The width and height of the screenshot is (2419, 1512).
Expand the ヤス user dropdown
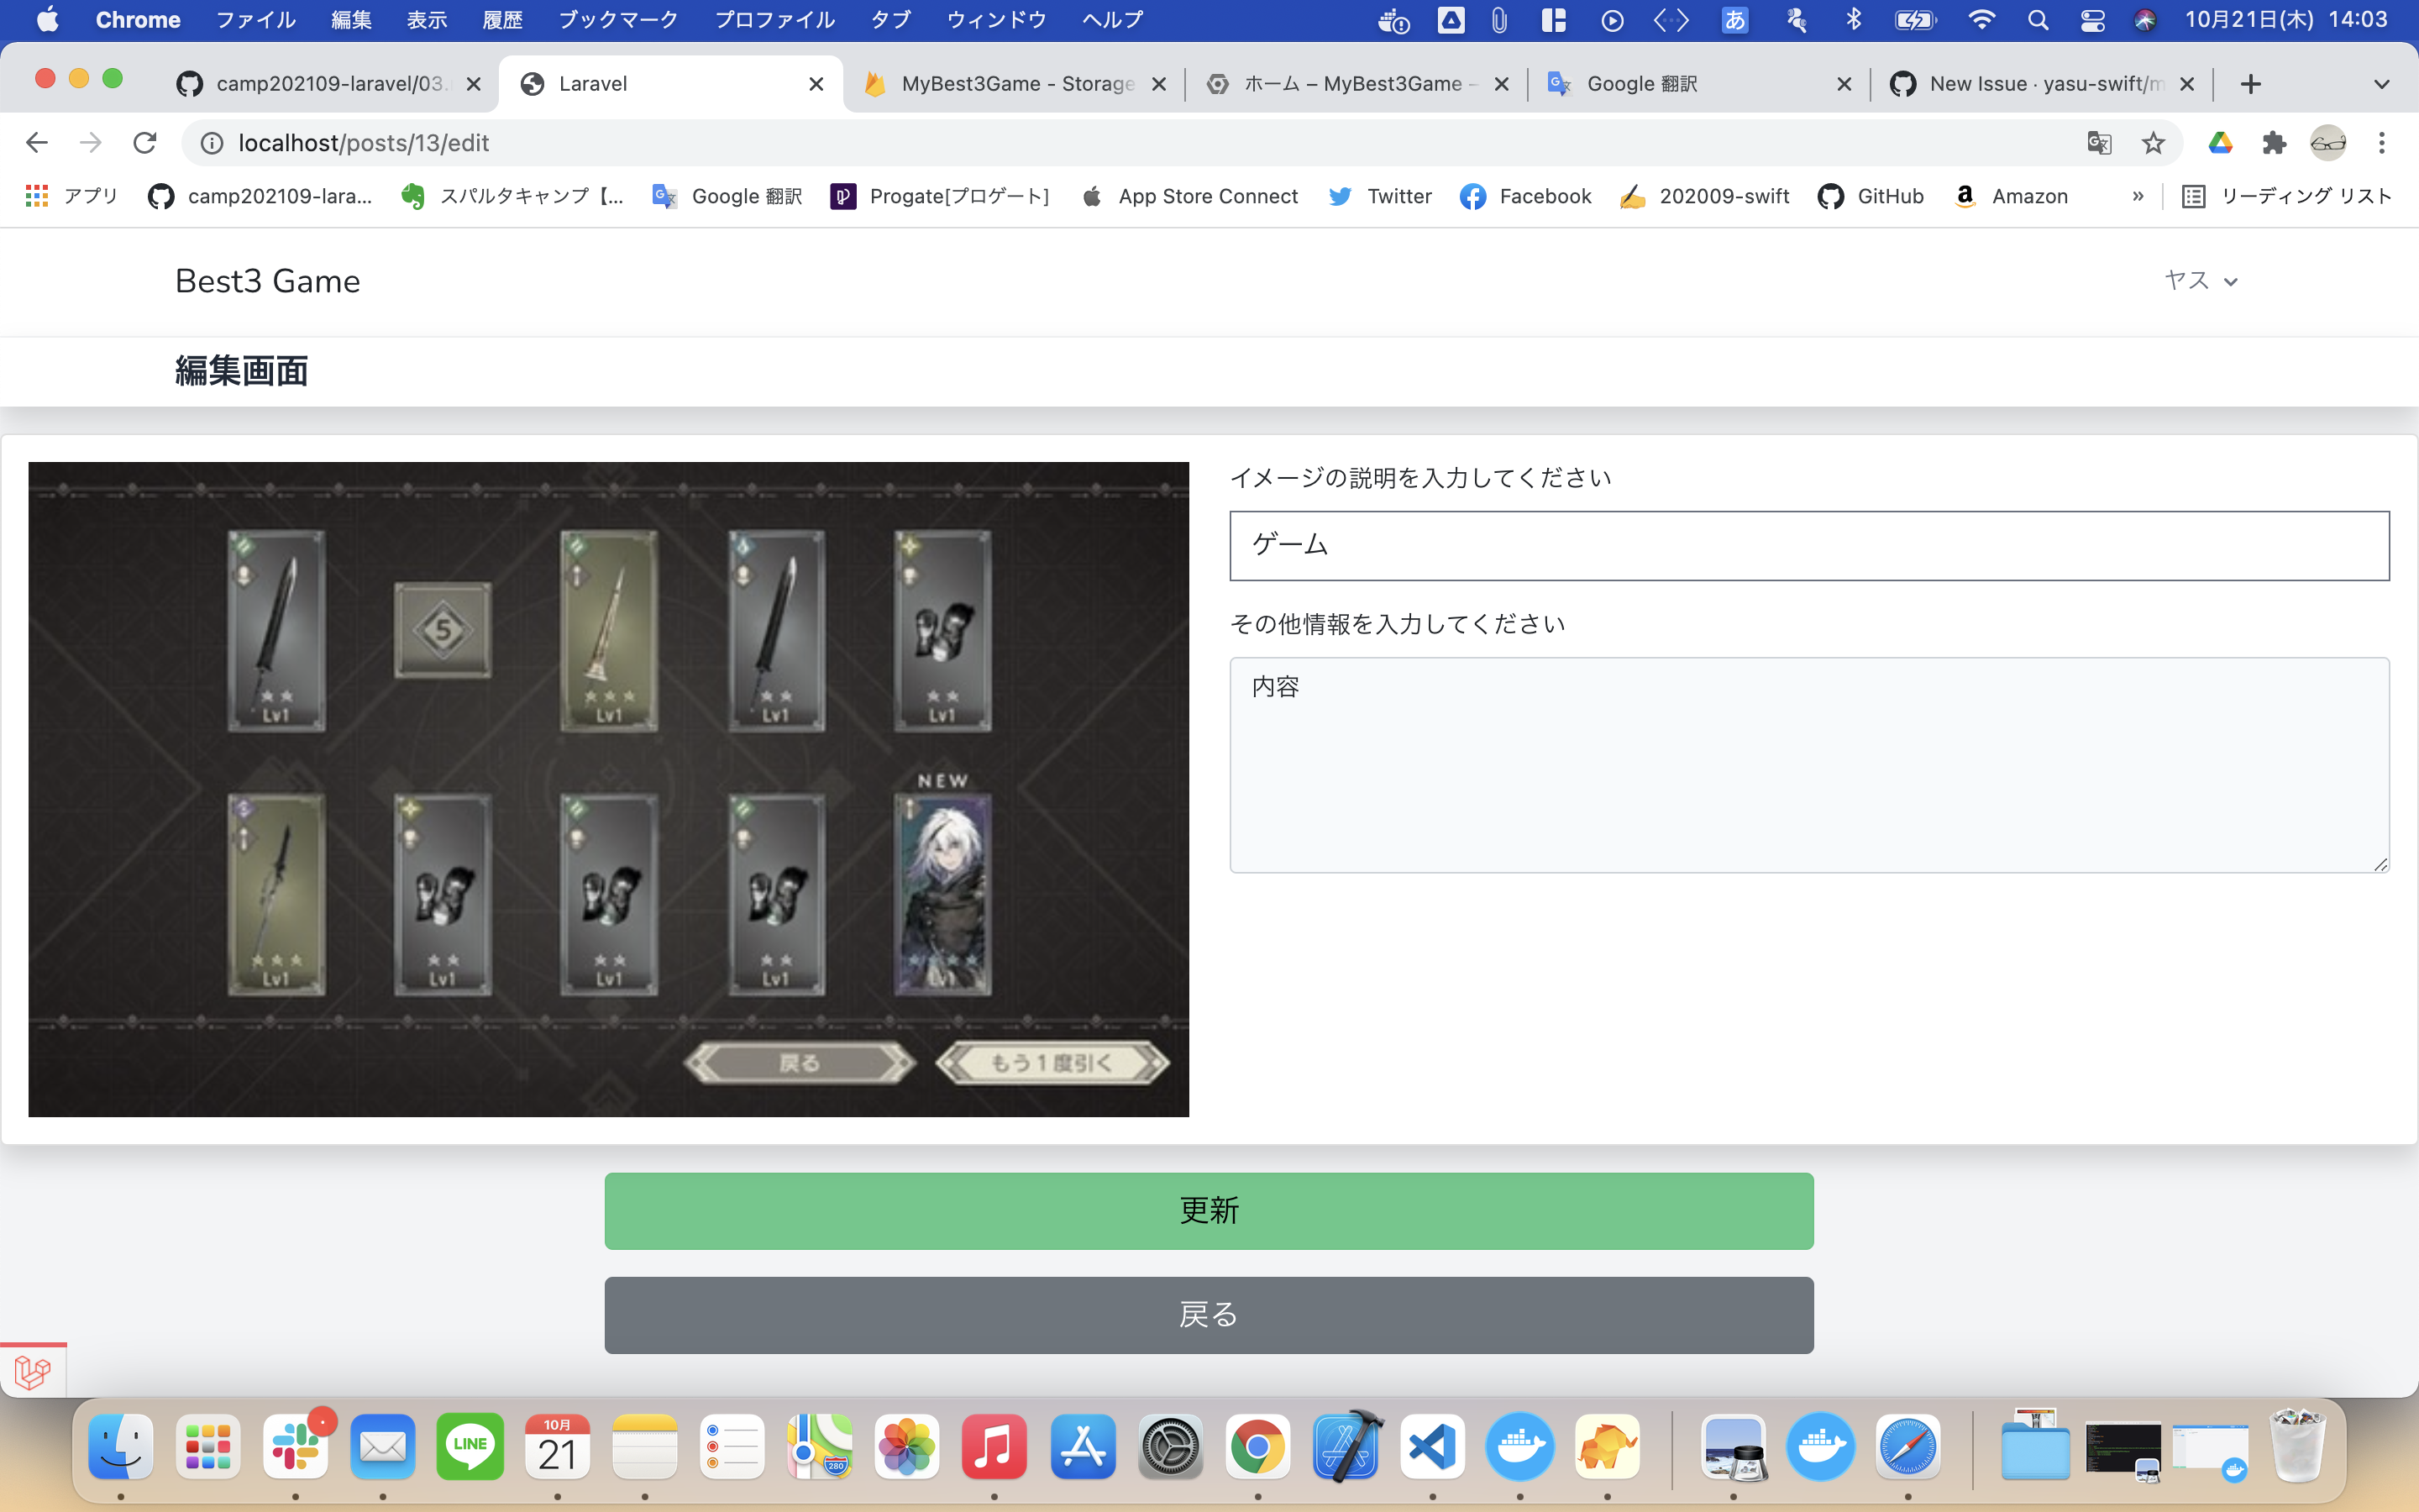[x=2200, y=281]
